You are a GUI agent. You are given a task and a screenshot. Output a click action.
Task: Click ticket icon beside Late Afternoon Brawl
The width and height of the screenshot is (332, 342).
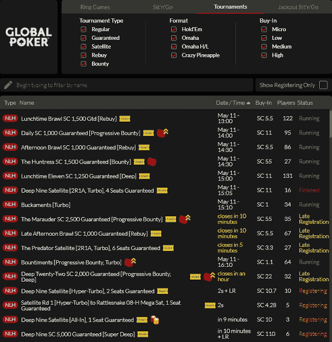click(x=156, y=234)
